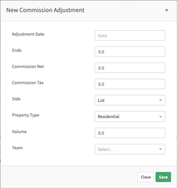Click the Commission Net label
The width and height of the screenshot is (177, 188).
pyautogui.click(x=28, y=67)
